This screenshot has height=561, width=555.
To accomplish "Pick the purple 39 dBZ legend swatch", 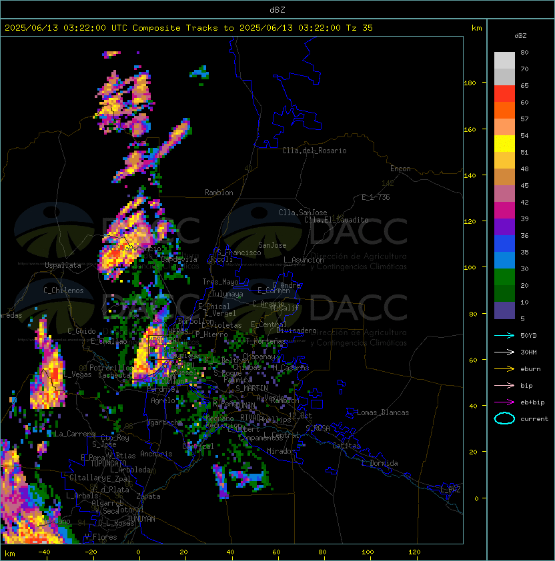I will [x=504, y=227].
